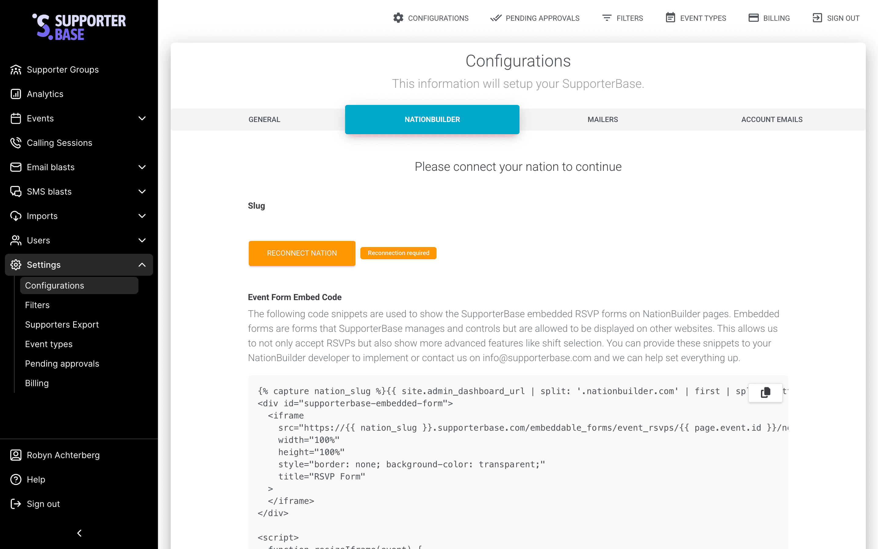
Task: Expand the Email blasts submenu chevron
Action: pyautogui.click(x=142, y=167)
